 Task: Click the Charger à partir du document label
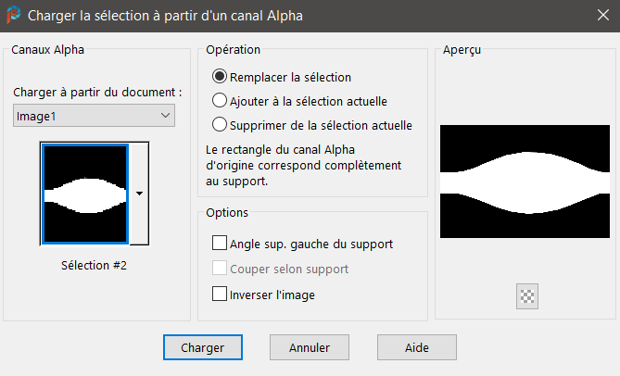click(x=98, y=93)
